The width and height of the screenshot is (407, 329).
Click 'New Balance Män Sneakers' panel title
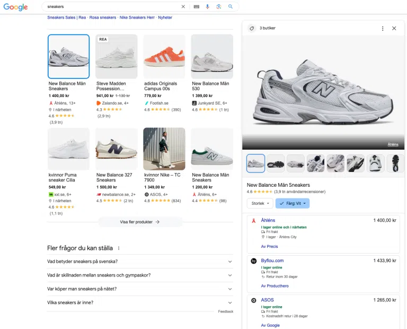point(278,185)
